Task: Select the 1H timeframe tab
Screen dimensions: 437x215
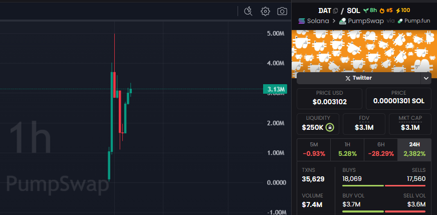Action: tap(347, 150)
